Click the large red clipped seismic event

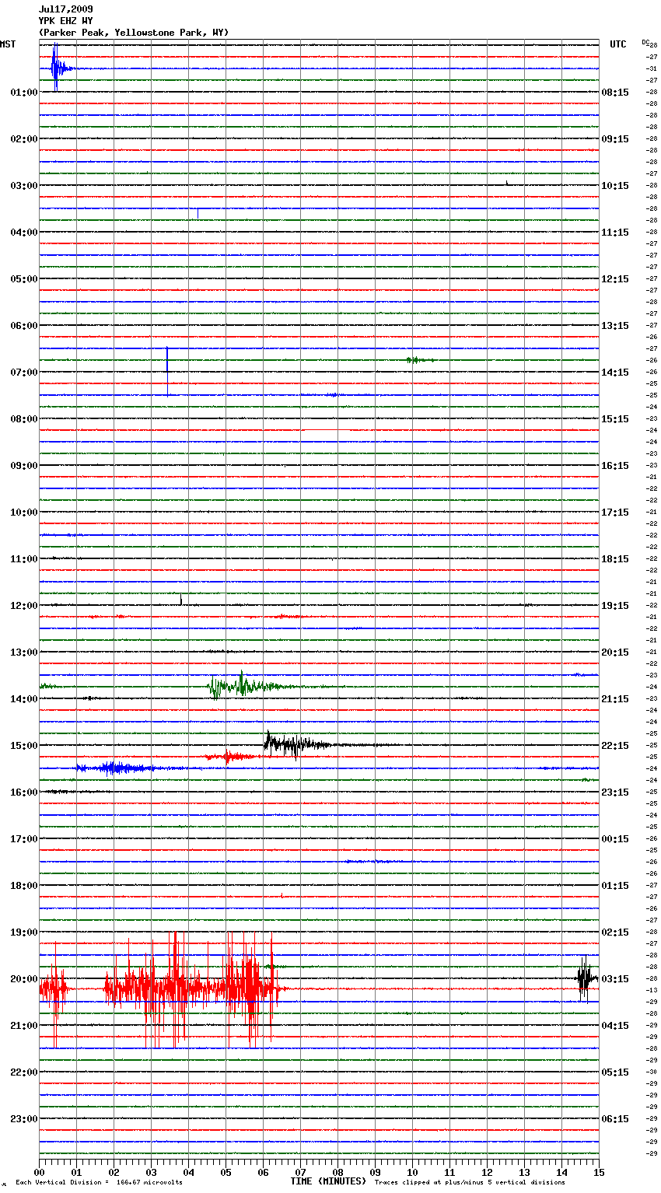pyautogui.click(x=163, y=990)
